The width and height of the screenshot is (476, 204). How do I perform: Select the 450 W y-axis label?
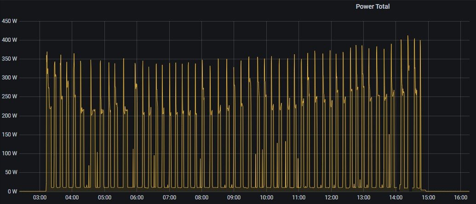[x=9, y=21]
